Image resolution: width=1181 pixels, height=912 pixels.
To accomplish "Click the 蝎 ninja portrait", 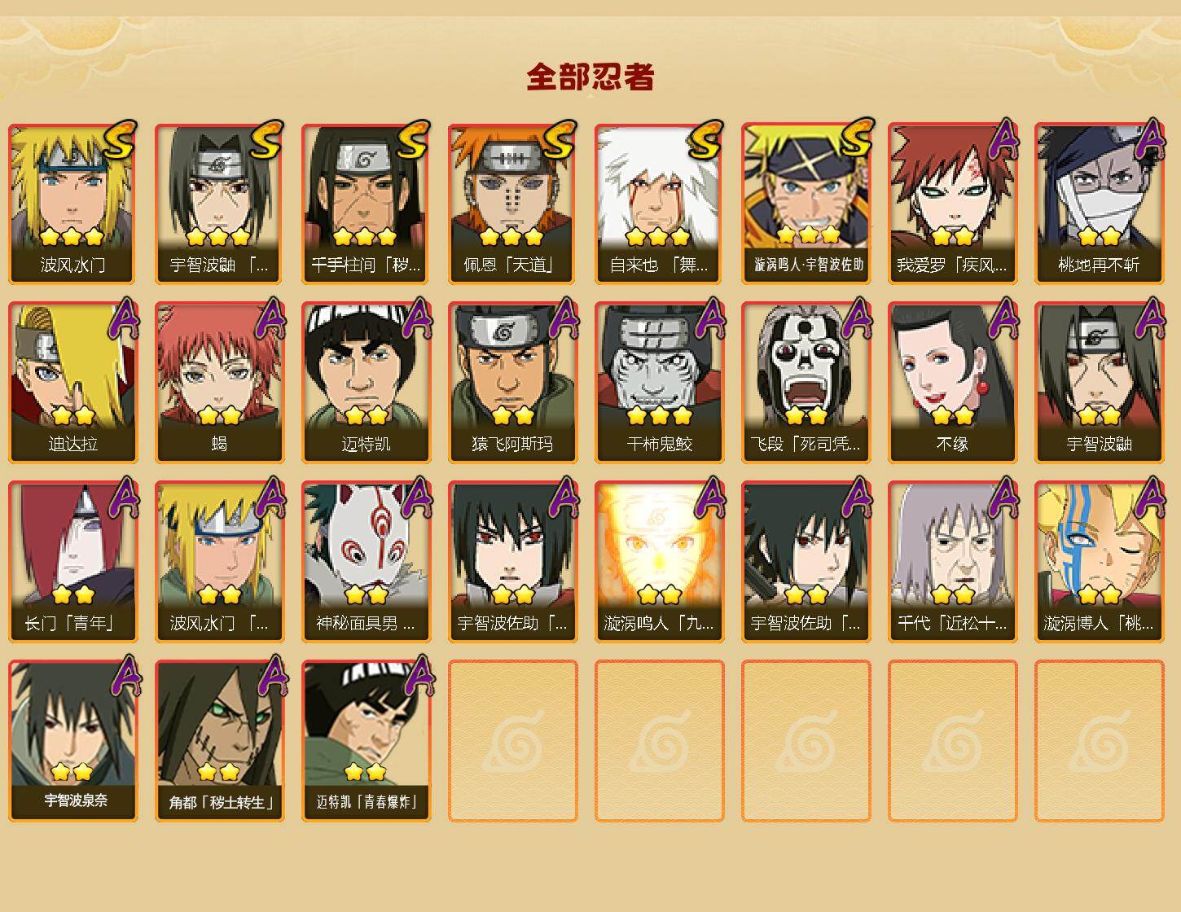I will click(x=220, y=383).
